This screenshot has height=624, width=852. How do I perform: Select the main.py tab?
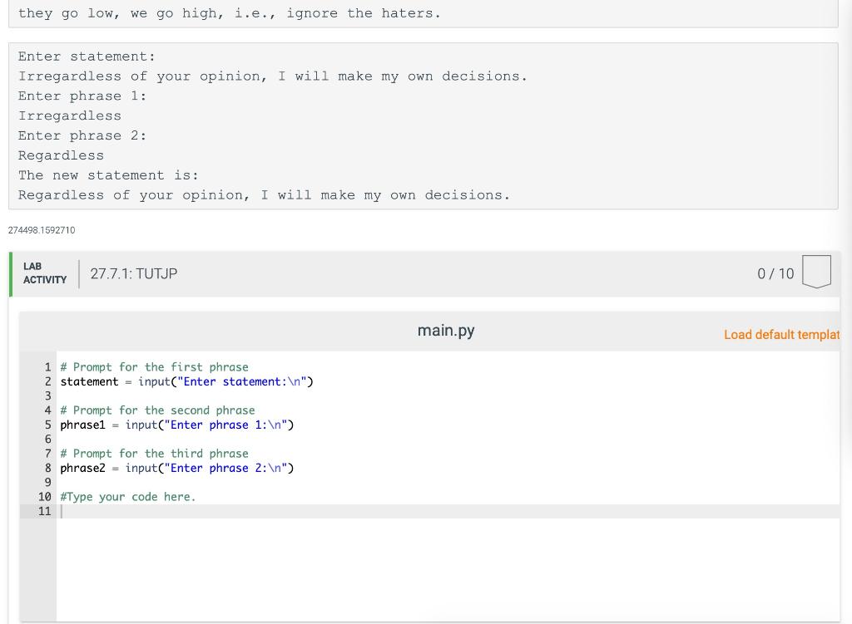(x=446, y=330)
